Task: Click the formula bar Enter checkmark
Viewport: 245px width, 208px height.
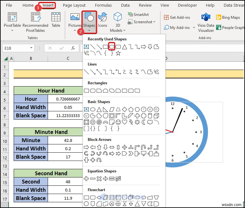Action: [x=62, y=48]
